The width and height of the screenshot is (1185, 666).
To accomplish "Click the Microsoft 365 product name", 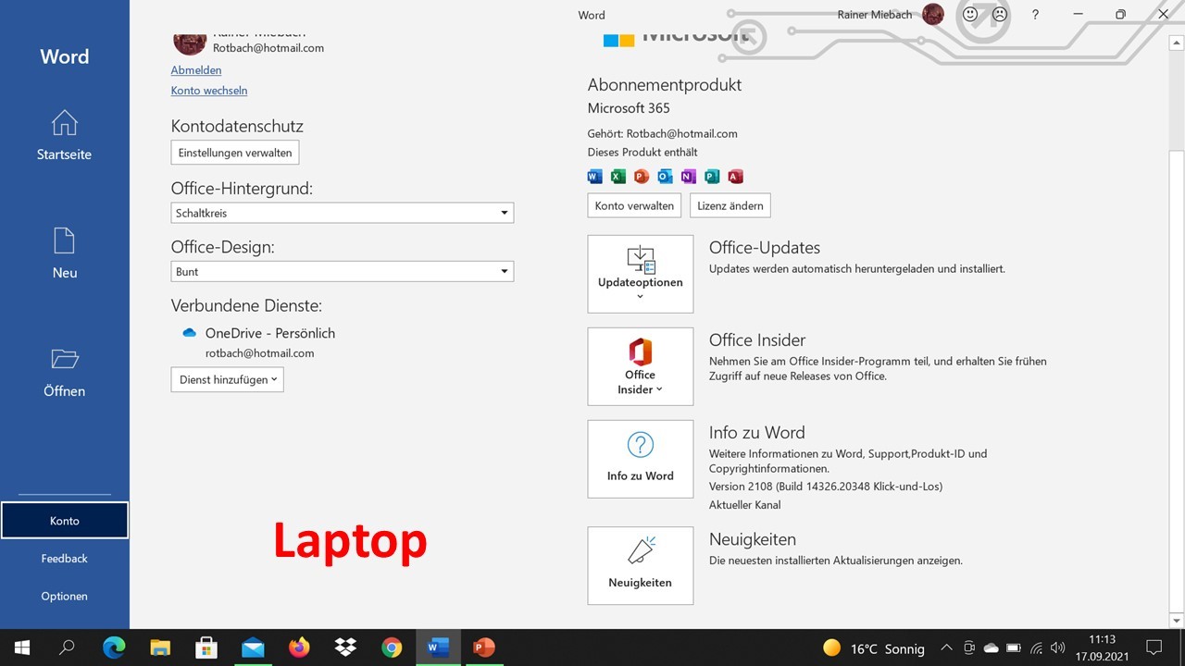I will point(629,108).
